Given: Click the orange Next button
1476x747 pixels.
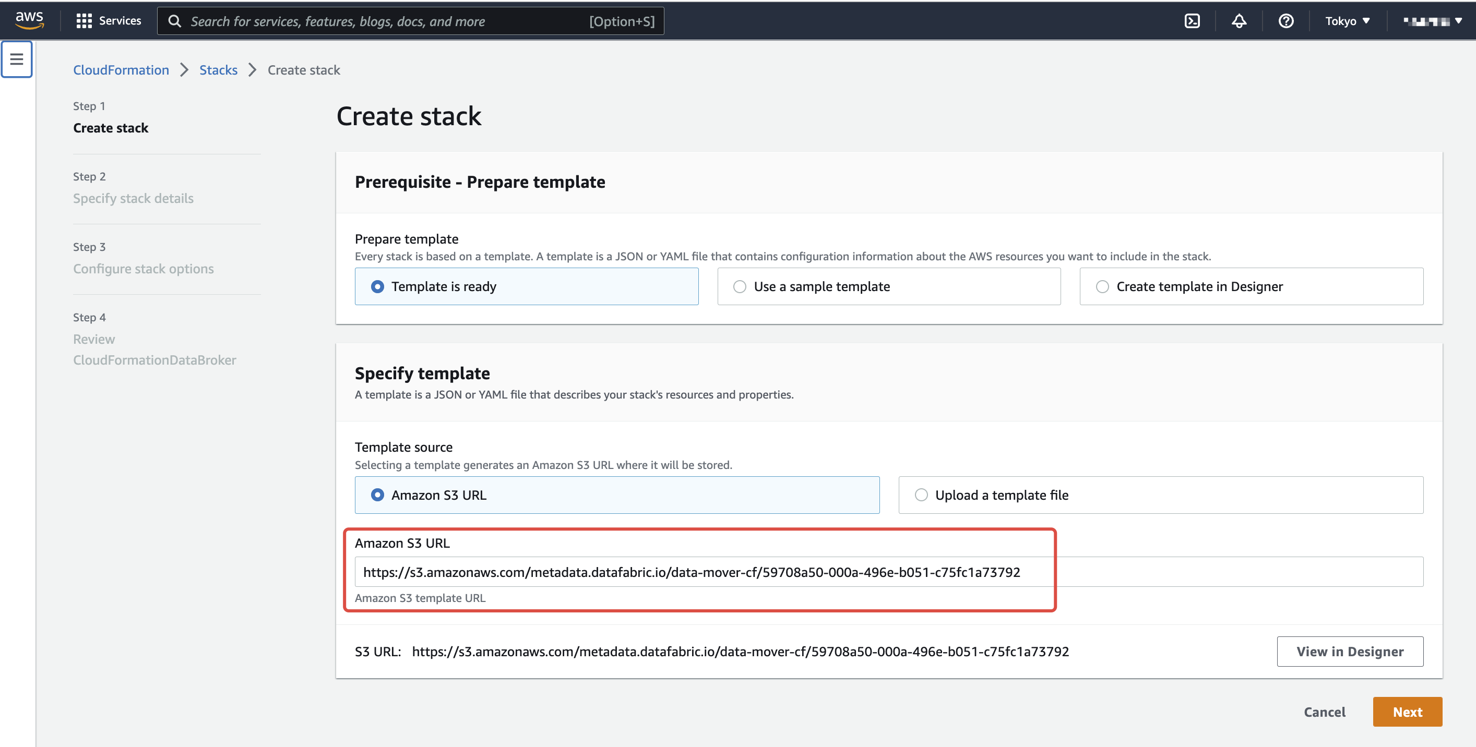Looking at the screenshot, I should (x=1407, y=712).
